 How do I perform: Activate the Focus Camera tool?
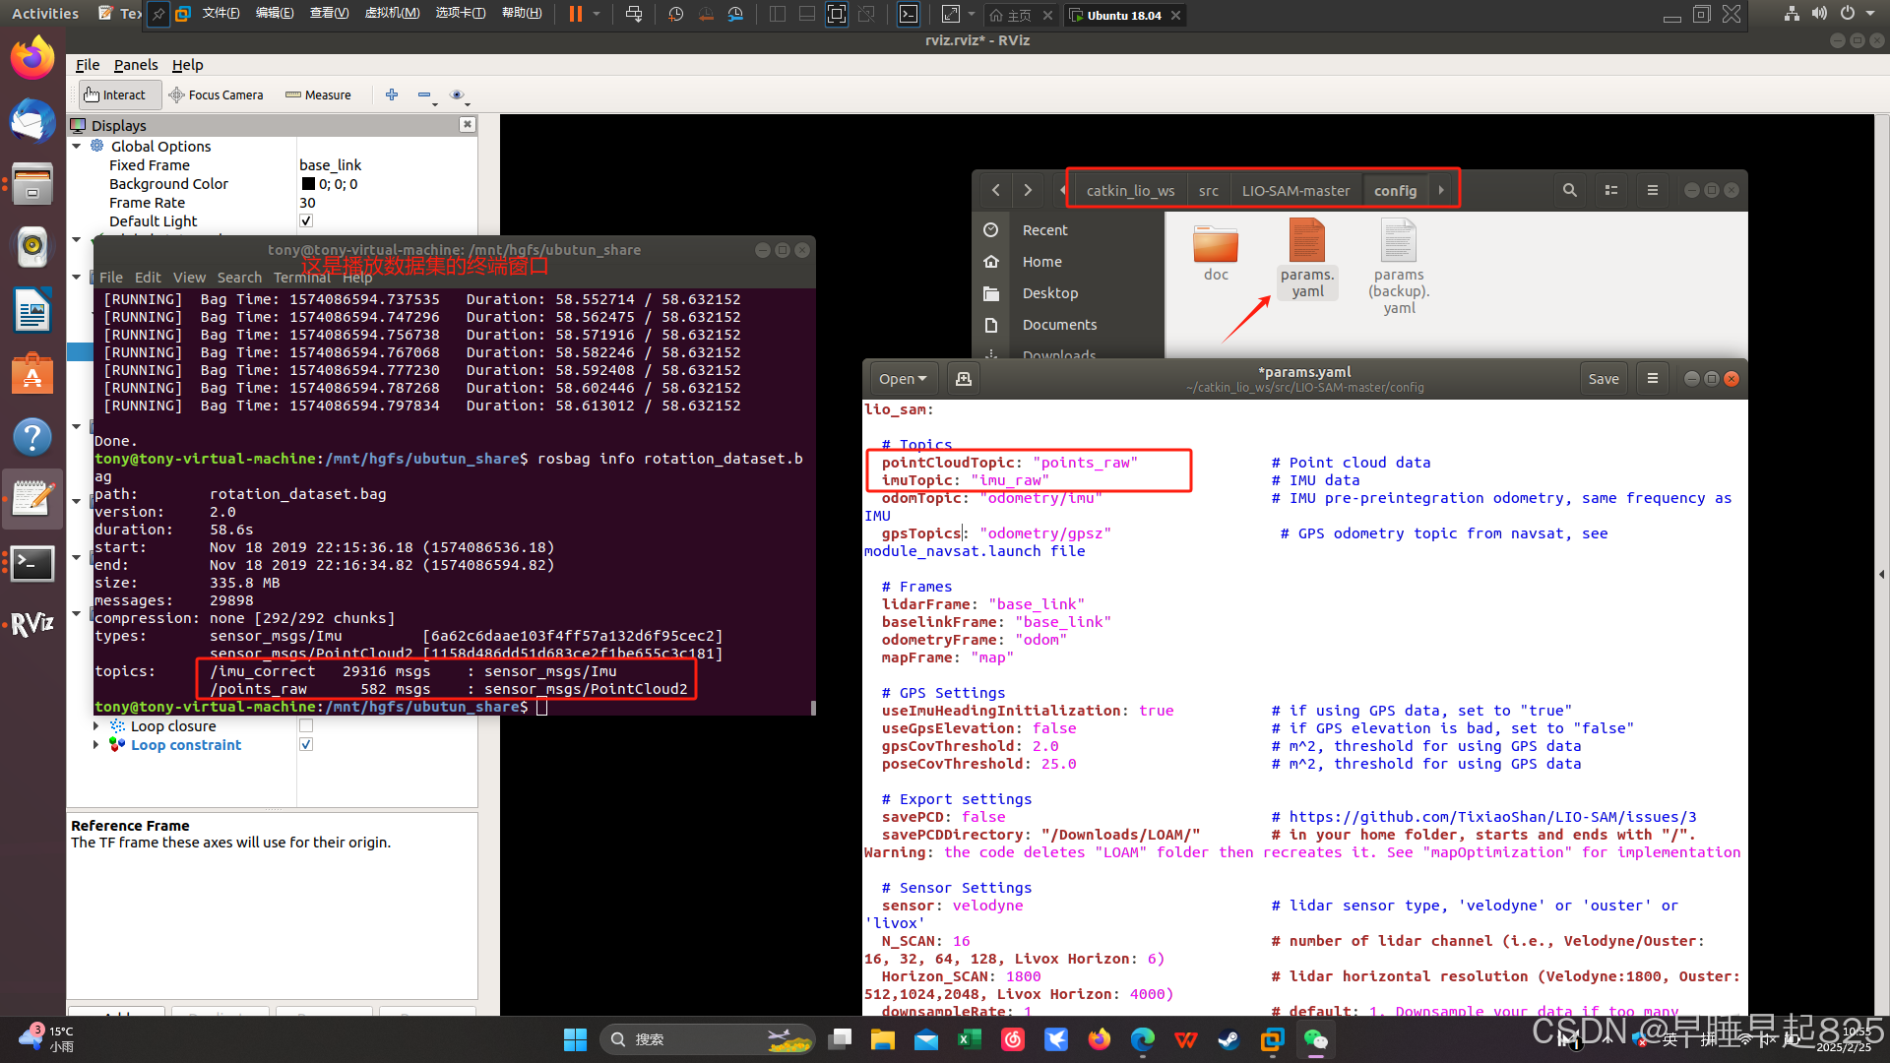coord(216,94)
